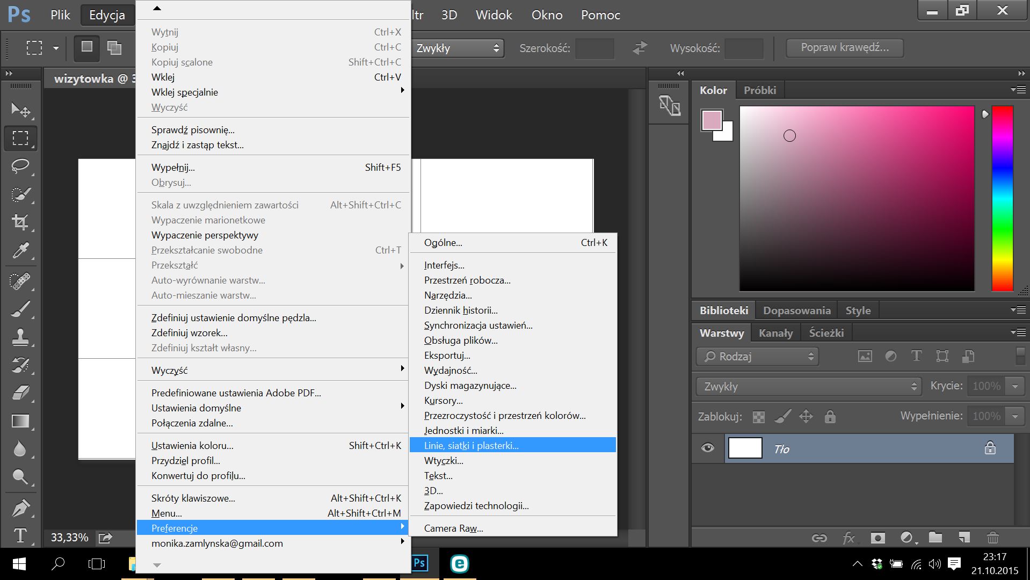Select the Pen tool

point(20,508)
